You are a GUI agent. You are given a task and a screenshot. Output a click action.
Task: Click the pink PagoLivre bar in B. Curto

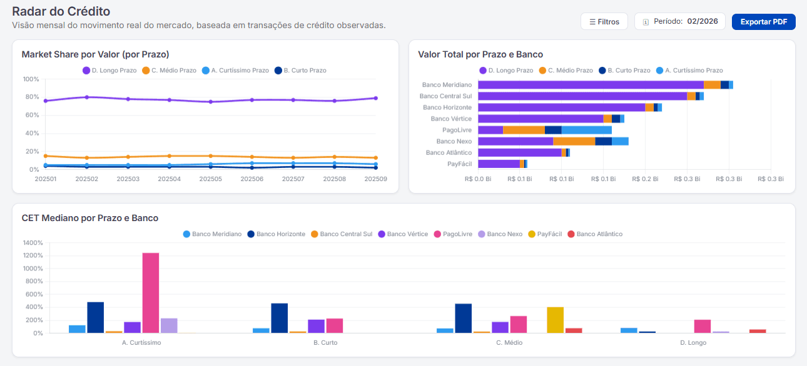click(335, 325)
